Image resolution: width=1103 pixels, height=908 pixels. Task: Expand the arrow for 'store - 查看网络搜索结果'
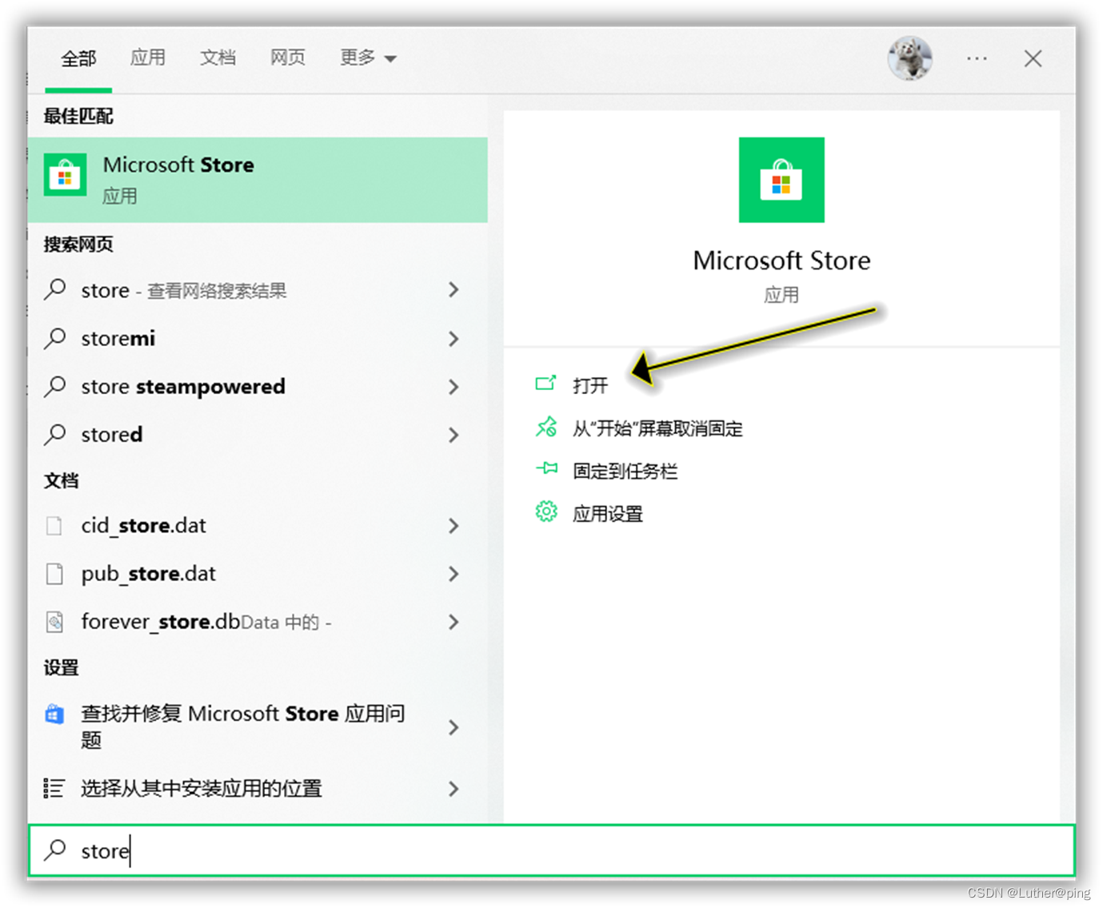454,290
